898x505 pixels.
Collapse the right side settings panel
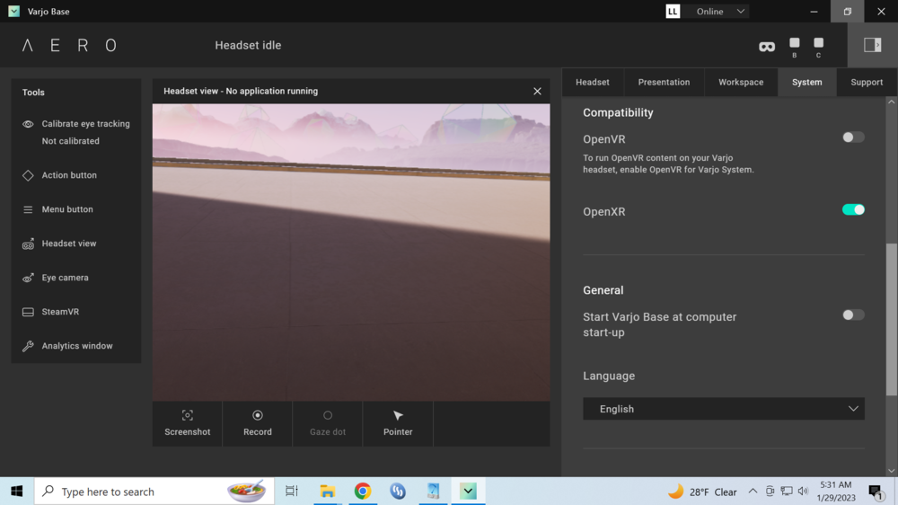click(x=872, y=45)
